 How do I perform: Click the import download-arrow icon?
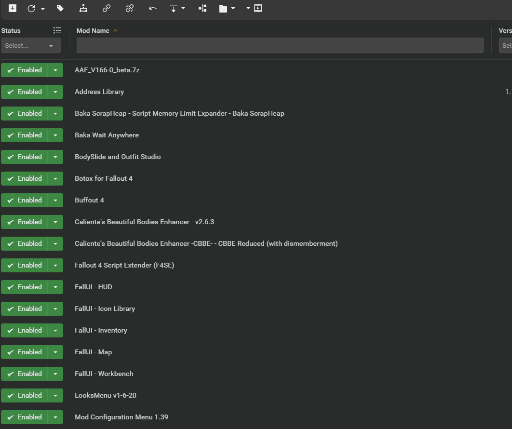pyautogui.click(x=174, y=9)
